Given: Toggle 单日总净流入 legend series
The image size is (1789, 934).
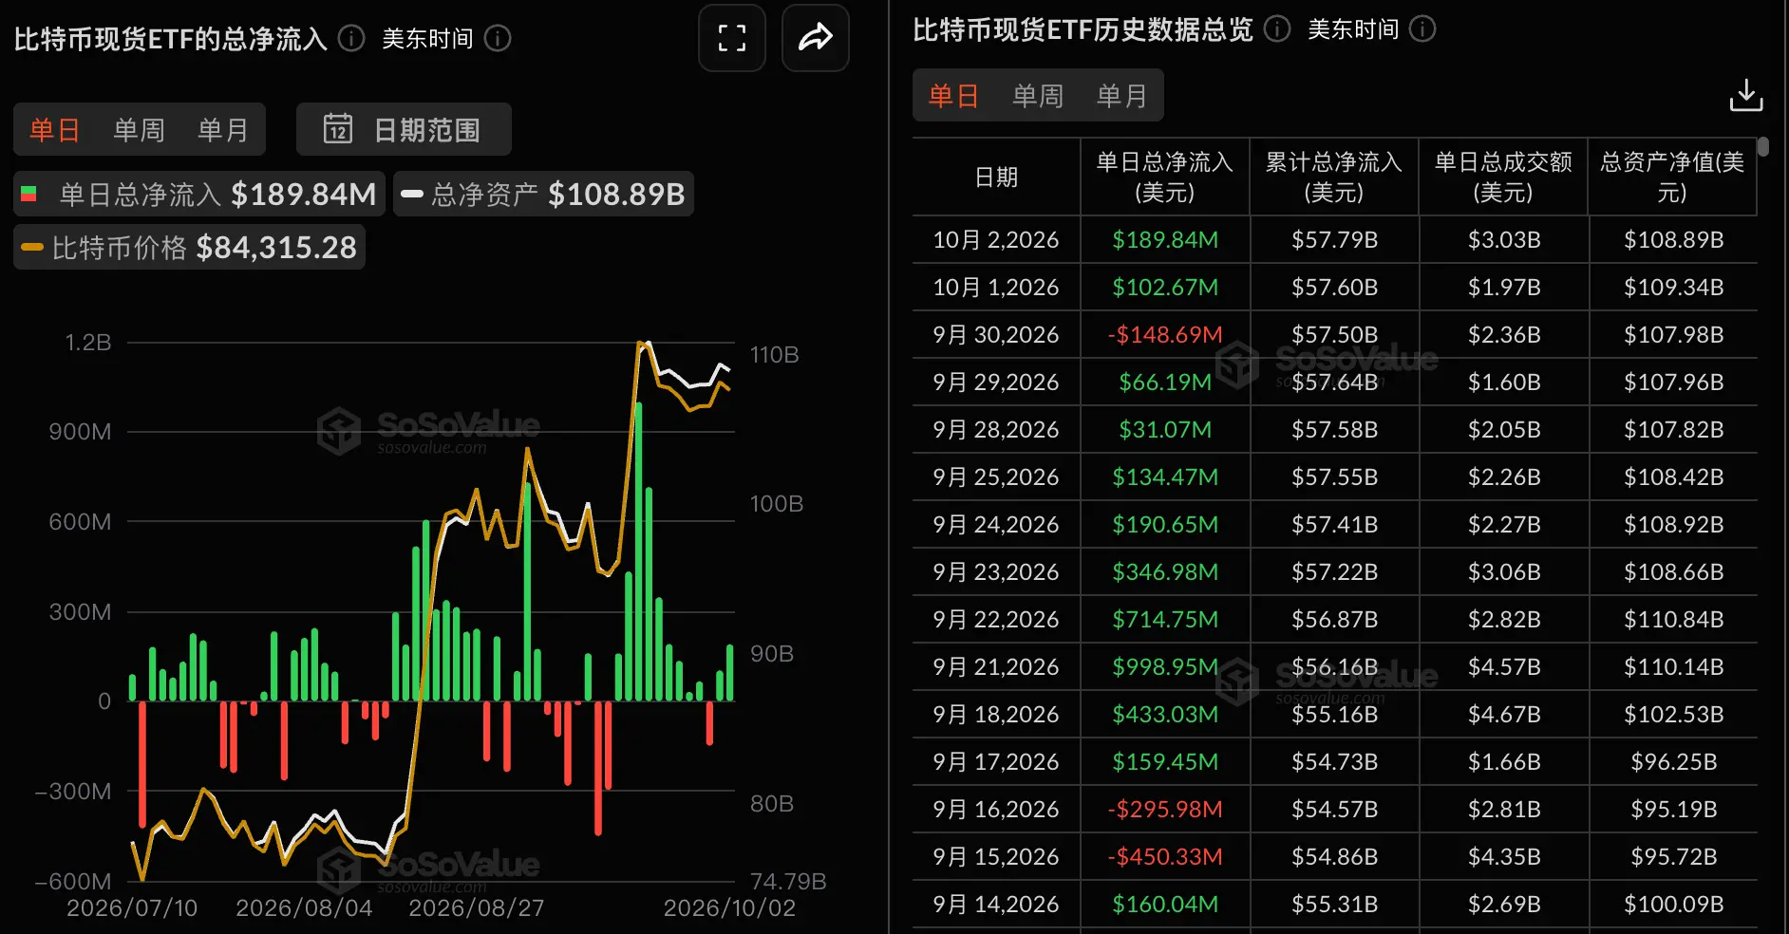Looking at the screenshot, I should pos(199,194).
